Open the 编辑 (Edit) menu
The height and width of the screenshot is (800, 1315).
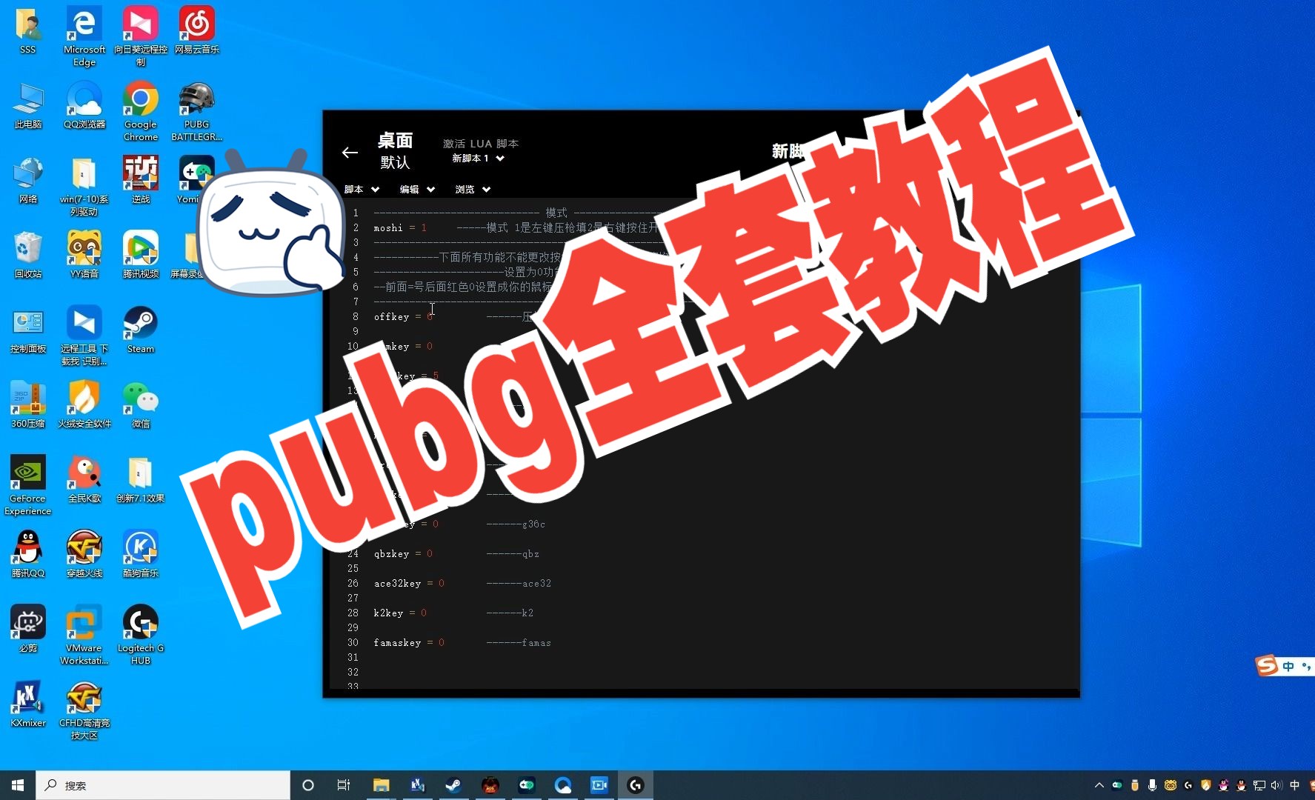click(417, 190)
